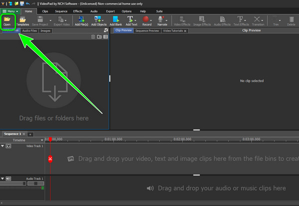Viewport: 299px width, 206px height.
Task: Open the Narrate dropdown arrow
Action: coord(166,20)
